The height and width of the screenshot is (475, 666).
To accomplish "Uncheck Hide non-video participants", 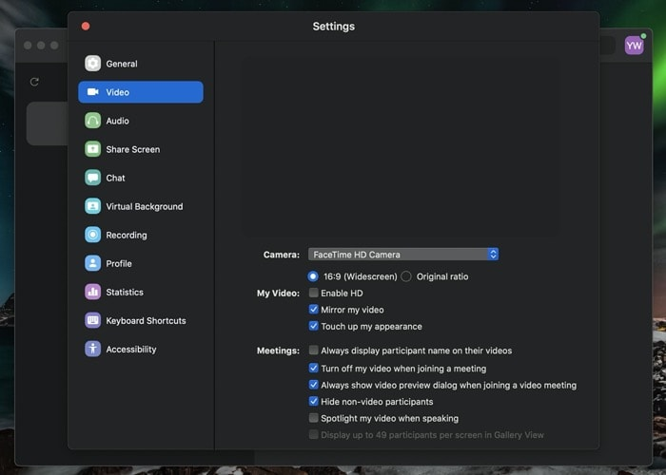I will [x=314, y=402].
